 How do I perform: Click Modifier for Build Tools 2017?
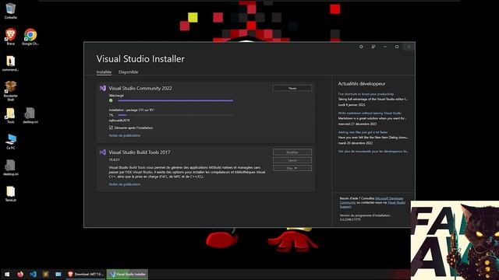point(292,152)
